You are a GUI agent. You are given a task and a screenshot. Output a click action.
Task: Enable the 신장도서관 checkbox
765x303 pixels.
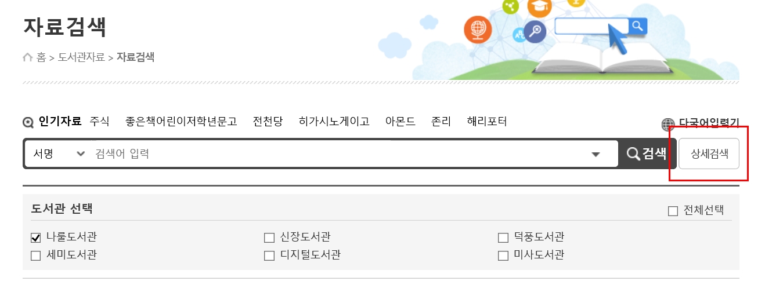point(269,238)
